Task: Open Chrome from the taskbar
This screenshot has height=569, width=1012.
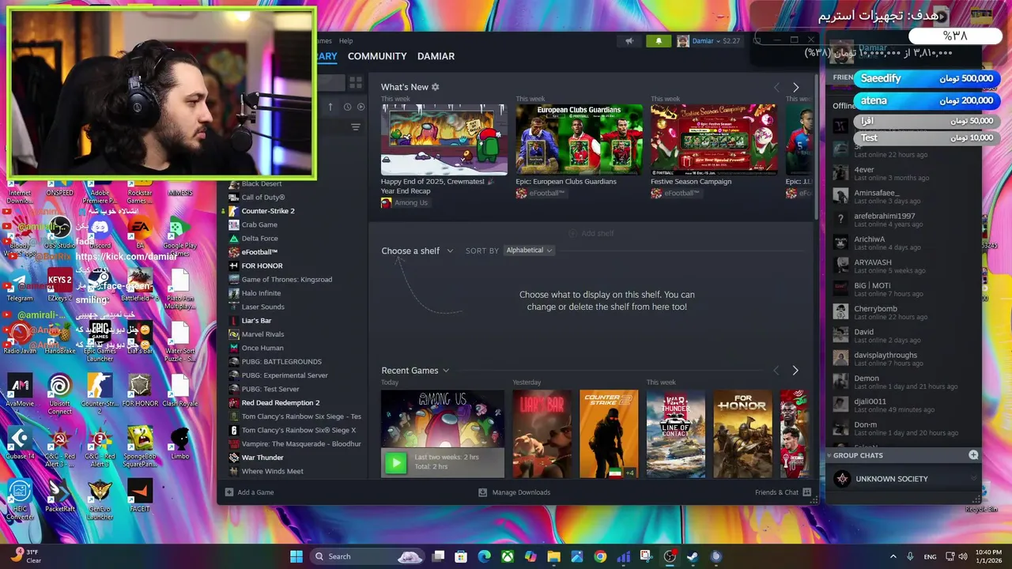Action: 600,556
